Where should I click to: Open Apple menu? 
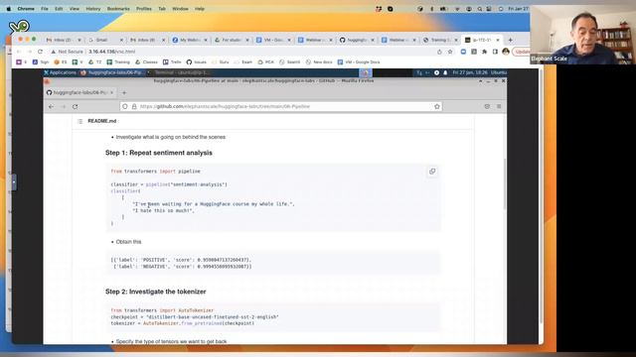[x=9, y=9]
